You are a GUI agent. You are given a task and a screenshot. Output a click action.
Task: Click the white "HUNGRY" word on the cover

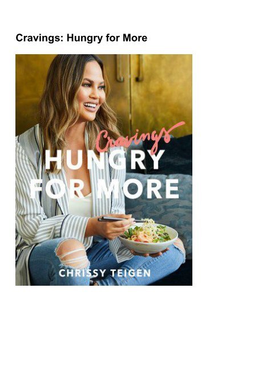(104, 160)
